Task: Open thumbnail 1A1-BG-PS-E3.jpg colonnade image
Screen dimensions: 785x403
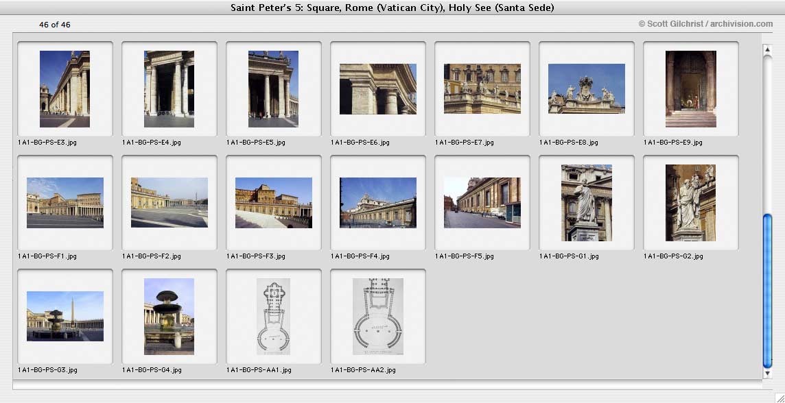Action: pos(65,89)
